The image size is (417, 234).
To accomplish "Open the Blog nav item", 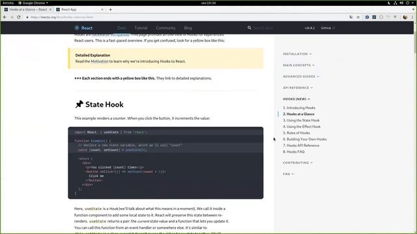I will coord(188,28).
